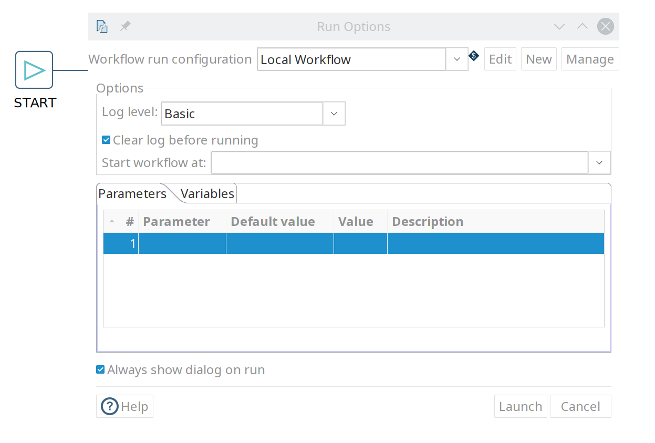This screenshot has width=655, height=443.
Task: Select the Parameters tab
Action: point(132,193)
